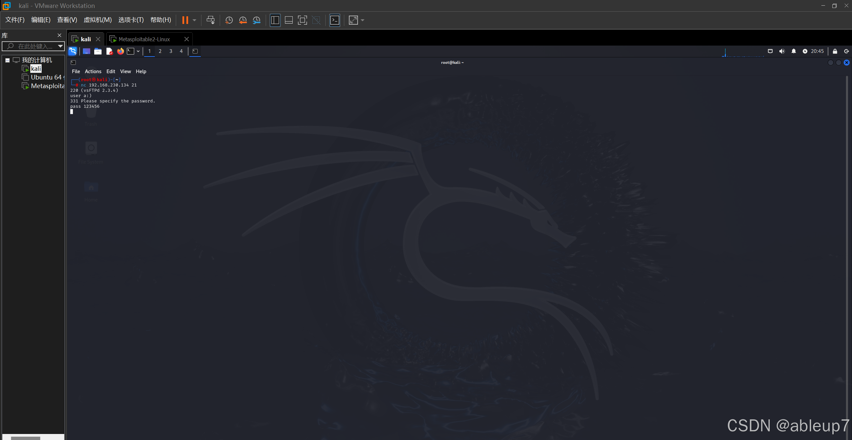Viewport: 852px width, 440px height.
Task: Open the text editor panel icon
Action: click(x=109, y=51)
